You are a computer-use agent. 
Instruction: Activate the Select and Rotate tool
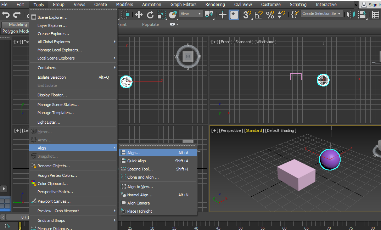tap(150, 15)
